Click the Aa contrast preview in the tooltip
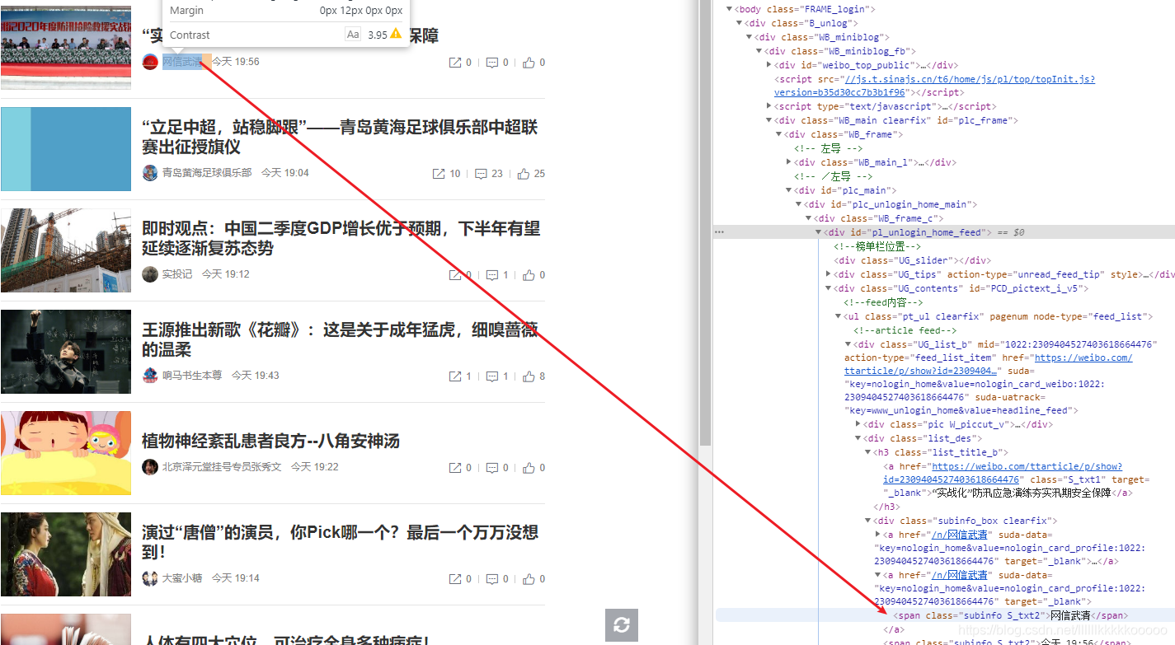The width and height of the screenshot is (1175, 645). [353, 35]
